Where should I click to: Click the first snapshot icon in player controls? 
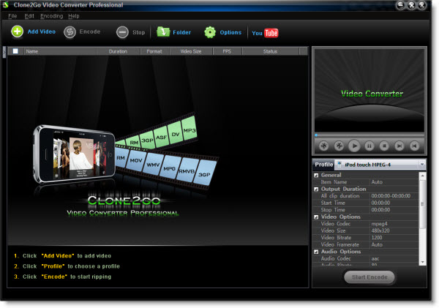[323, 146]
